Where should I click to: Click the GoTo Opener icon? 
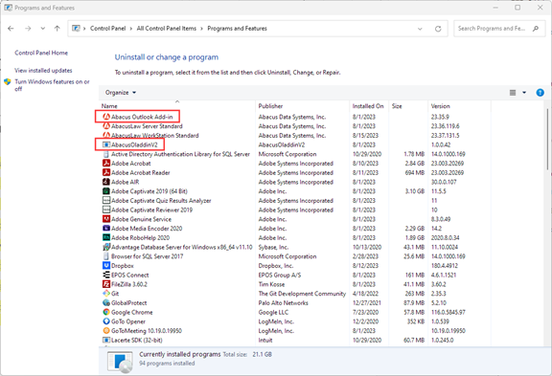coord(106,321)
